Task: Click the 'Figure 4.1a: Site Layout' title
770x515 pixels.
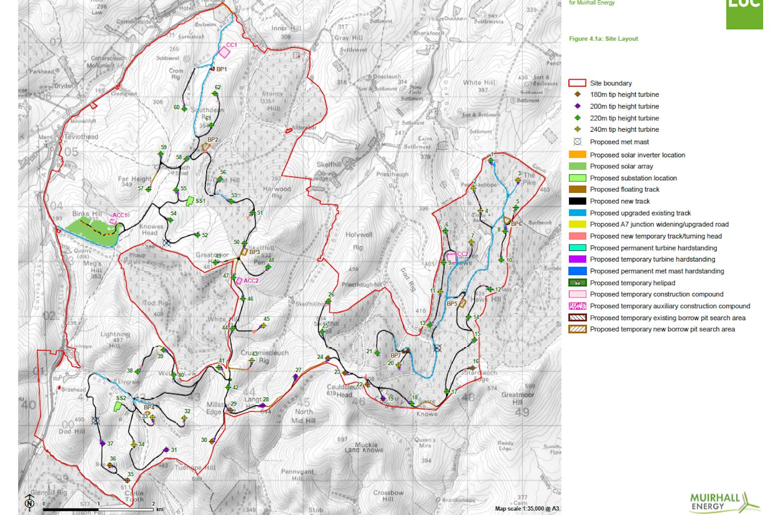Action: pos(604,39)
